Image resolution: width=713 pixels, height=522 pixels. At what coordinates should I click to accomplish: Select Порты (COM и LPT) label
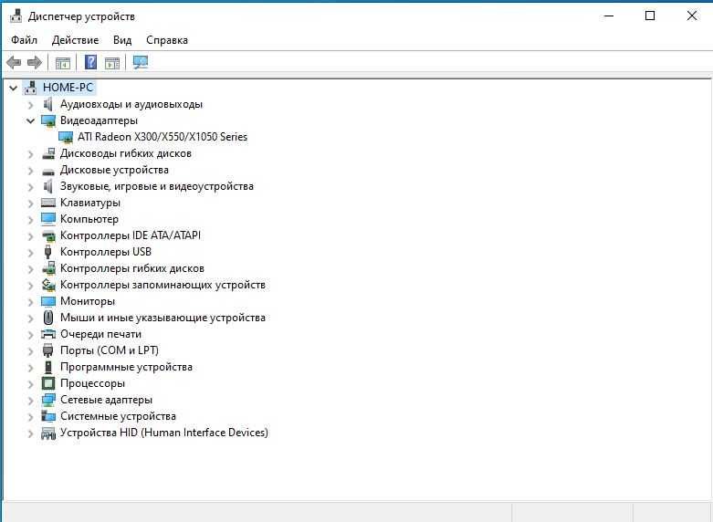pyautogui.click(x=110, y=350)
